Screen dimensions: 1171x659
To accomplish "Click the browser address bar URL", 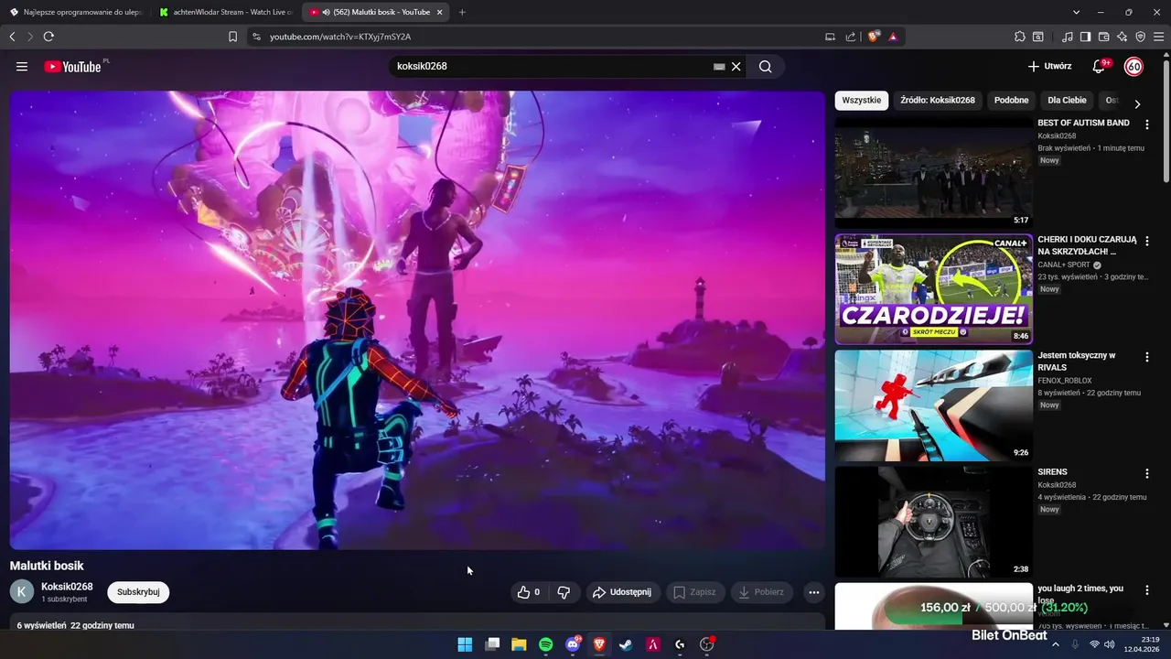I will (340, 37).
